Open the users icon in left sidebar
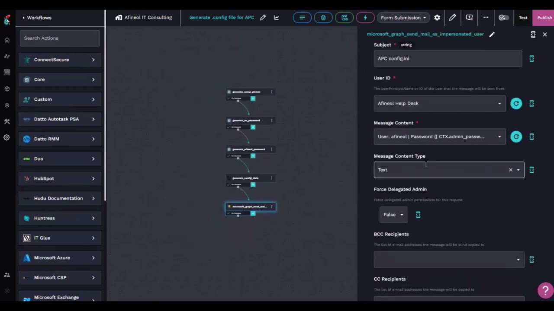 click(x=6, y=275)
